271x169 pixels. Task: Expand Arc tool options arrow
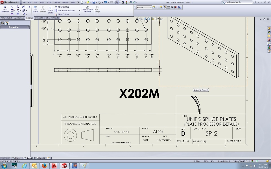coord(21,11)
